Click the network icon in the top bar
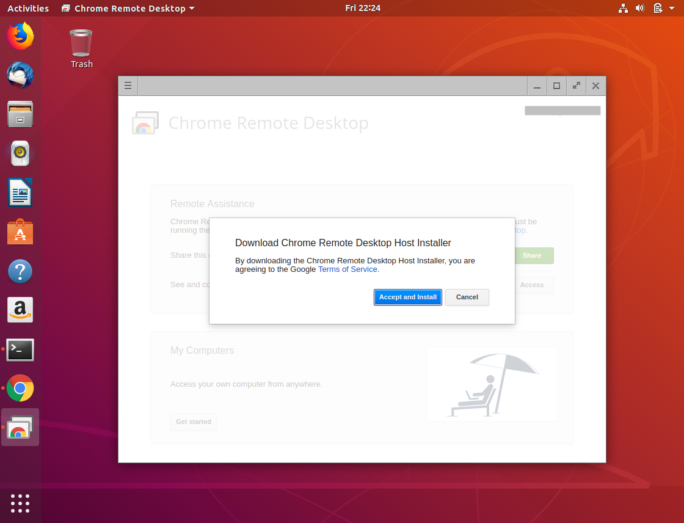Image resolution: width=684 pixels, height=523 pixels. [623, 8]
